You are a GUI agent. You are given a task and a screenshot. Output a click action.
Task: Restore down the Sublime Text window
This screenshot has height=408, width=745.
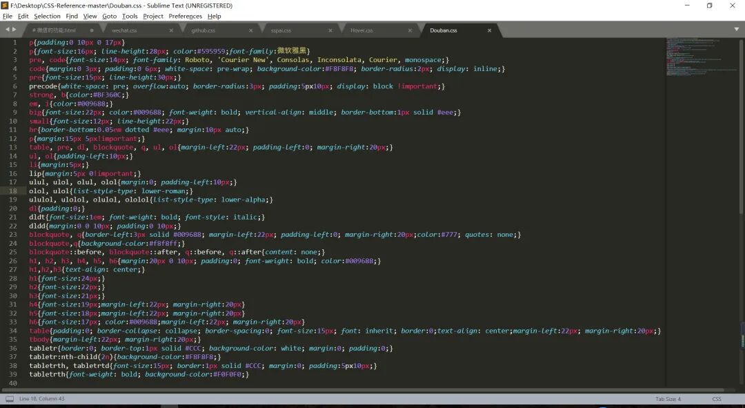pos(709,6)
